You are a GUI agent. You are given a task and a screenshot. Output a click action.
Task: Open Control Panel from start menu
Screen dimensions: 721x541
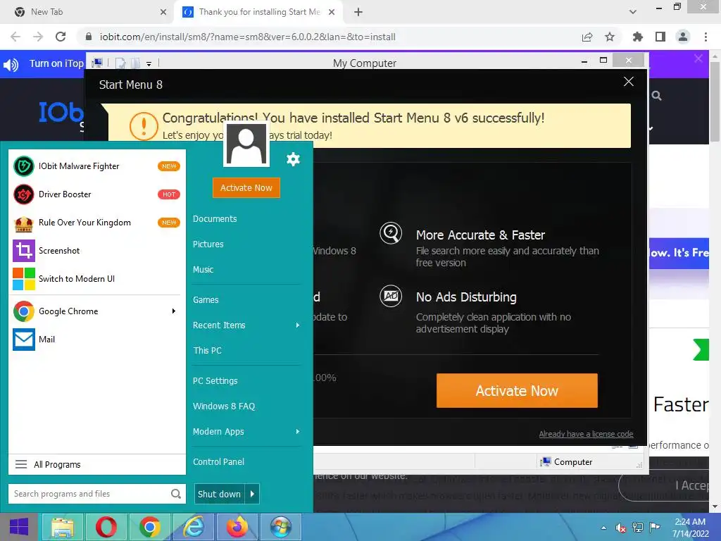(218, 462)
